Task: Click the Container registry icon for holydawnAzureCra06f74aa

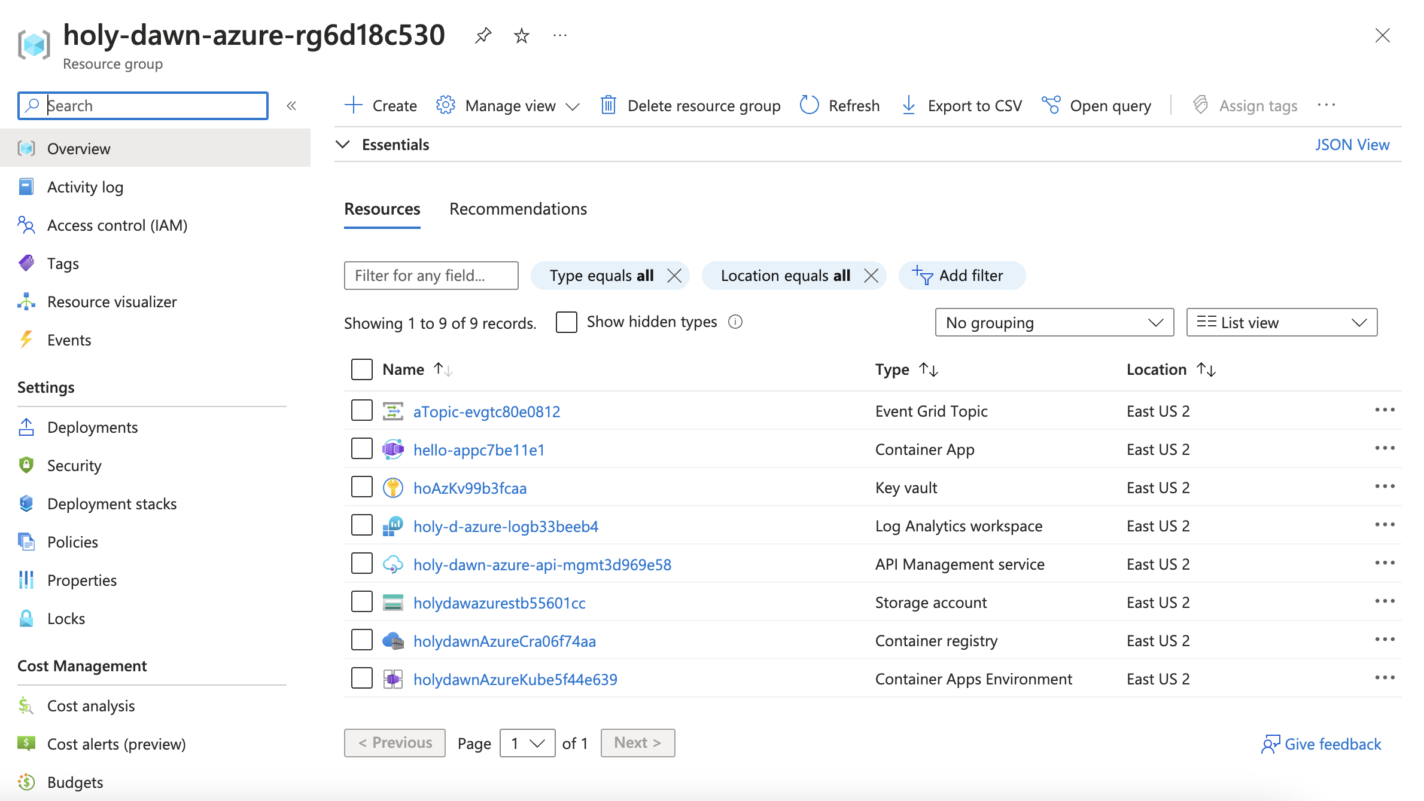Action: coord(392,640)
